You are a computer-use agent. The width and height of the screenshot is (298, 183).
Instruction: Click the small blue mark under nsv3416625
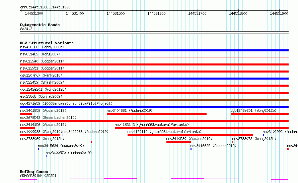pos(191,149)
